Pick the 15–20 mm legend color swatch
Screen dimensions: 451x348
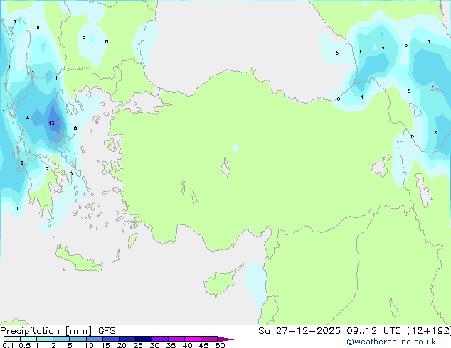click(x=110, y=339)
